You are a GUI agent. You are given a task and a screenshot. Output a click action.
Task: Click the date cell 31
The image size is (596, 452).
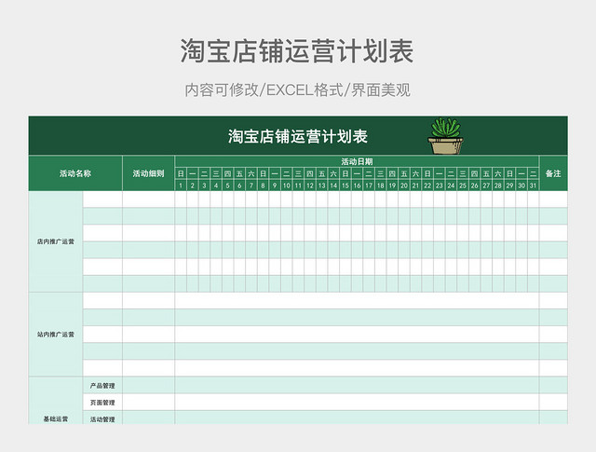click(533, 185)
